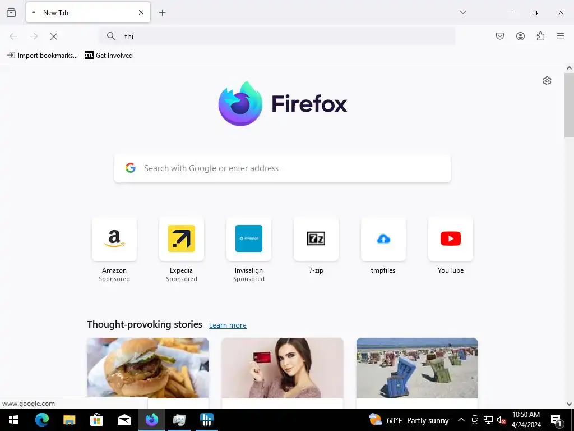The image size is (574, 431).
Task: Click the network tray icon
Action: point(488,420)
